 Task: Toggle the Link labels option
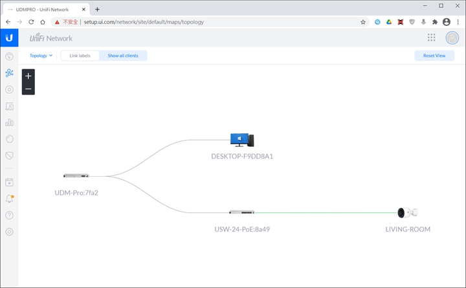(80, 56)
